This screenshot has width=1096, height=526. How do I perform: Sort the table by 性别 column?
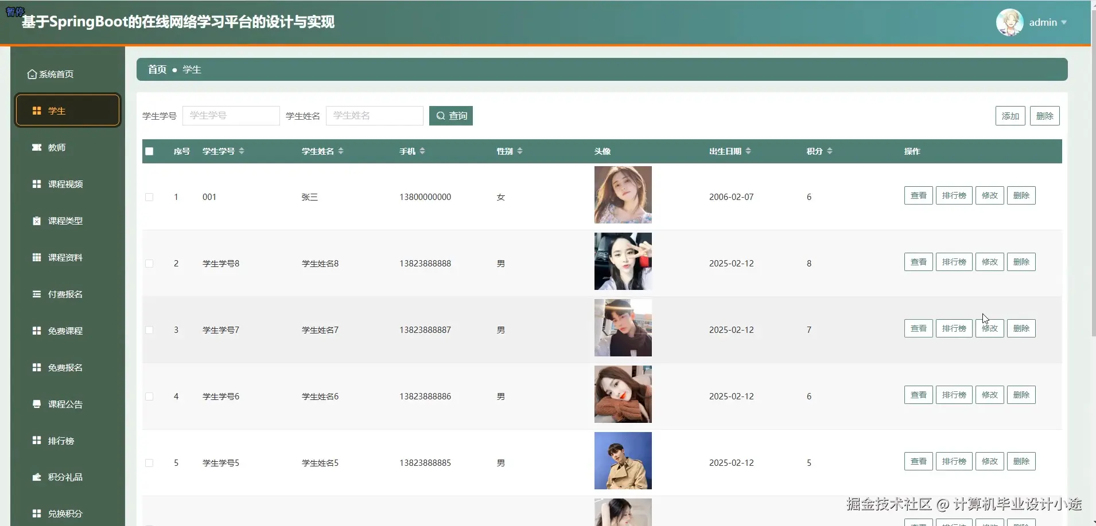click(520, 151)
